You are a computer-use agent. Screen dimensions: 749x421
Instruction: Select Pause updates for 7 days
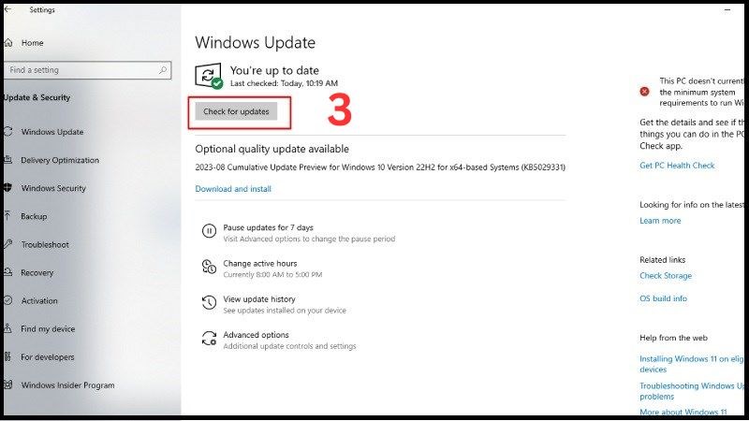pos(268,227)
